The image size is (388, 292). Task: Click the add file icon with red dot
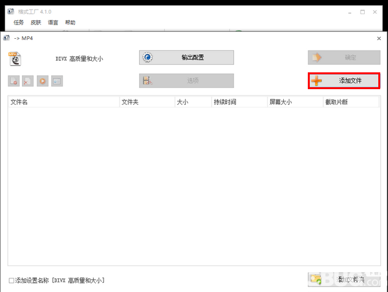click(14, 81)
